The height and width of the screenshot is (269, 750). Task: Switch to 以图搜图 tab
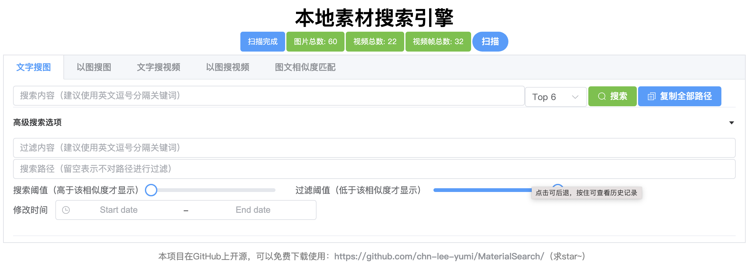point(94,67)
